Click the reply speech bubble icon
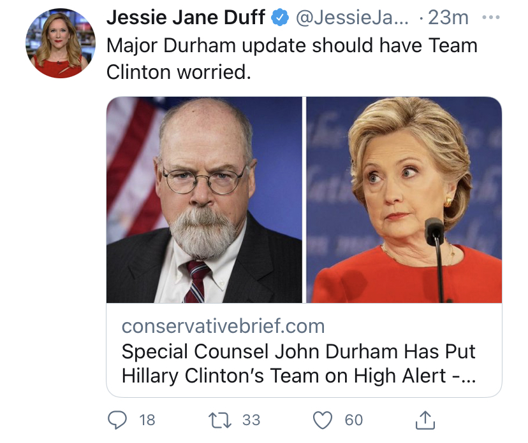The width and height of the screenshot is (528, 443). (117, 420)
